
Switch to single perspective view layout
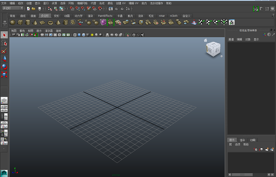click(4, 100)
